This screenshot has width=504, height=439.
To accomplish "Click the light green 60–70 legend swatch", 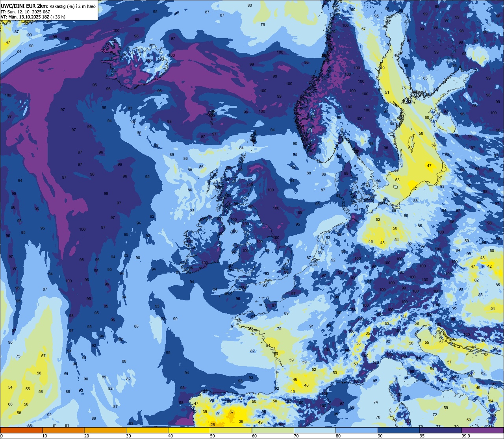I will coord(273,430).
